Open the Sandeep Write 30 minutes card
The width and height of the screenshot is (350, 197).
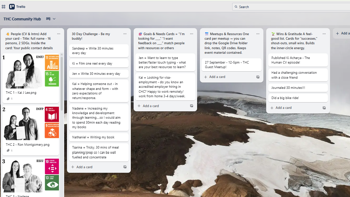(x=99, y=51)
